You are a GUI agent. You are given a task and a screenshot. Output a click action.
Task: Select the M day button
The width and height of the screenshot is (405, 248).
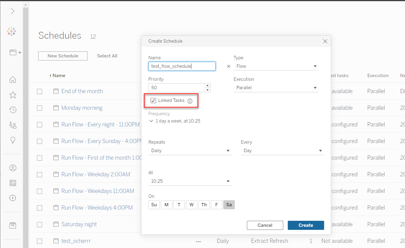click(166, 205)
